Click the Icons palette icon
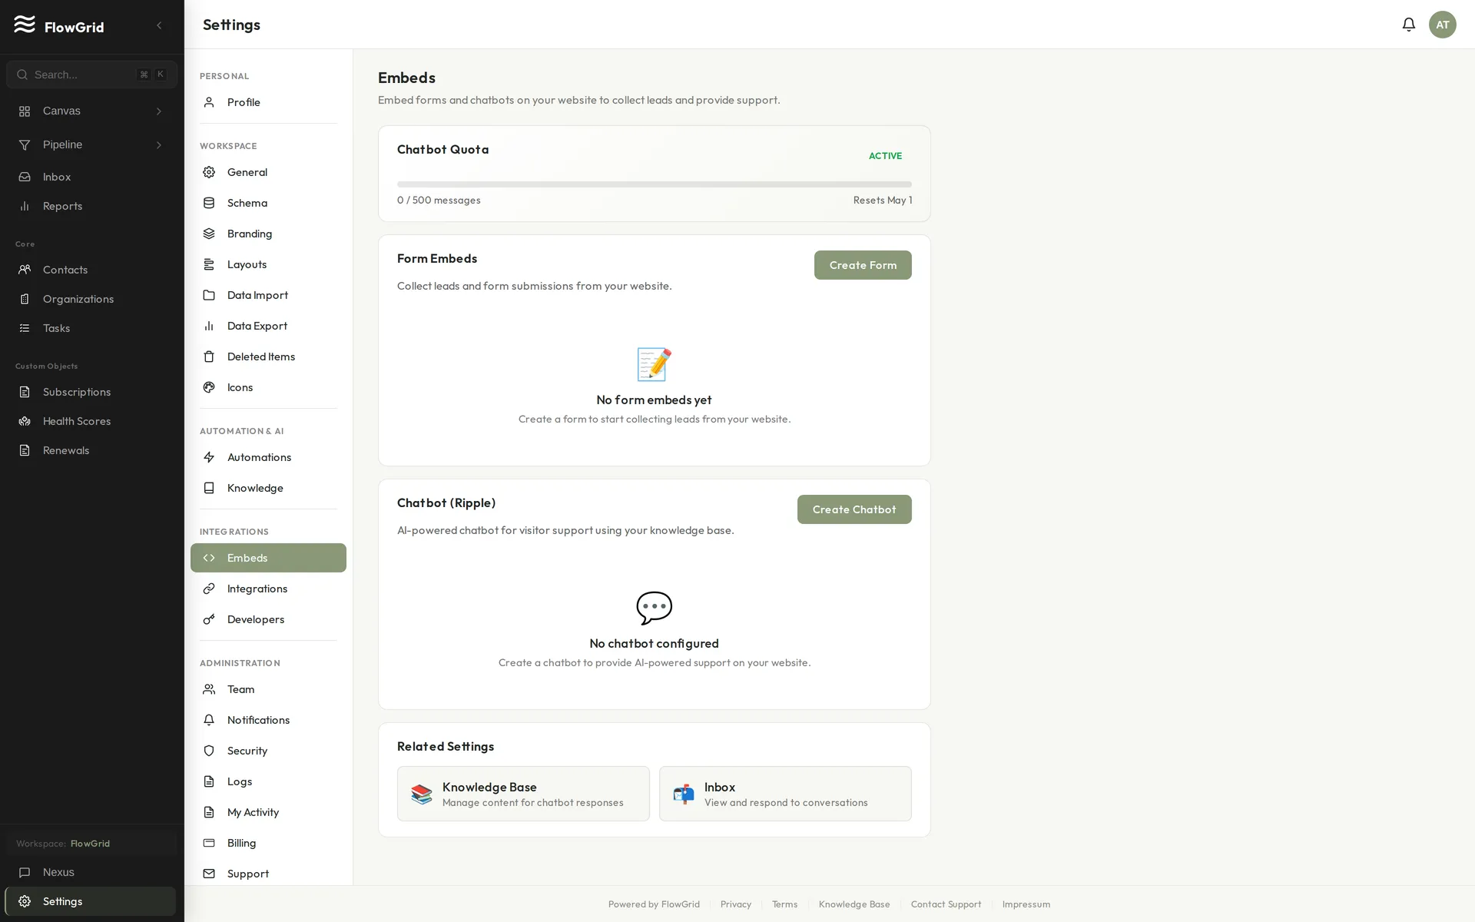 tap(209, 387)
